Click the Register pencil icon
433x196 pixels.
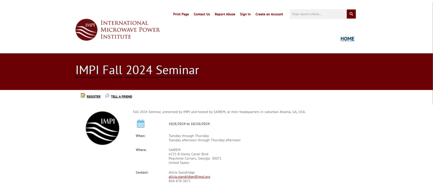pos(83,95)
